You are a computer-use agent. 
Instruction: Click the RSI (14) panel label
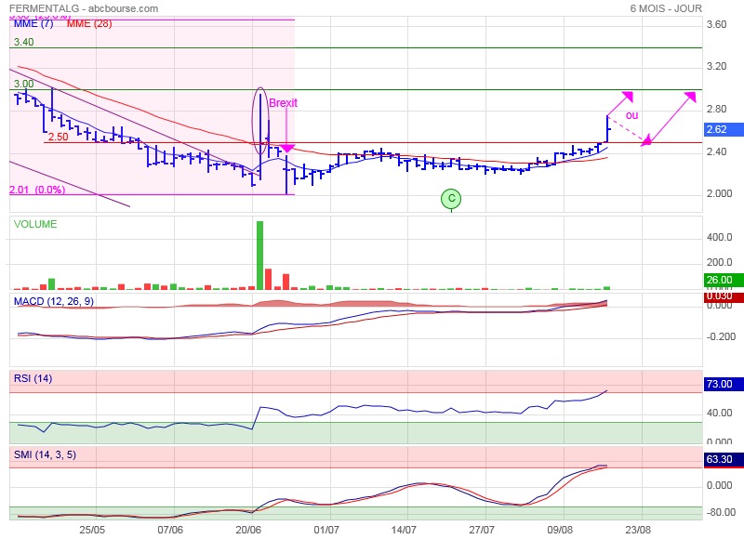[x=33, y=377]
